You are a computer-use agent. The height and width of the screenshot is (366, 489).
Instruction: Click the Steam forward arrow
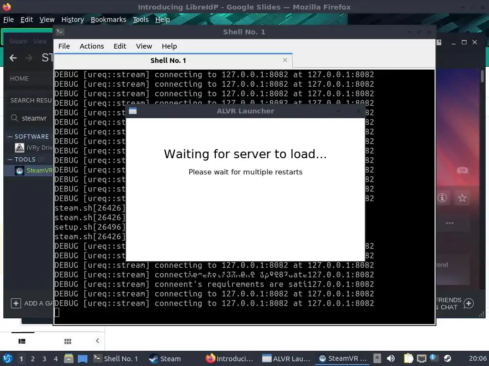click(29, 58)
